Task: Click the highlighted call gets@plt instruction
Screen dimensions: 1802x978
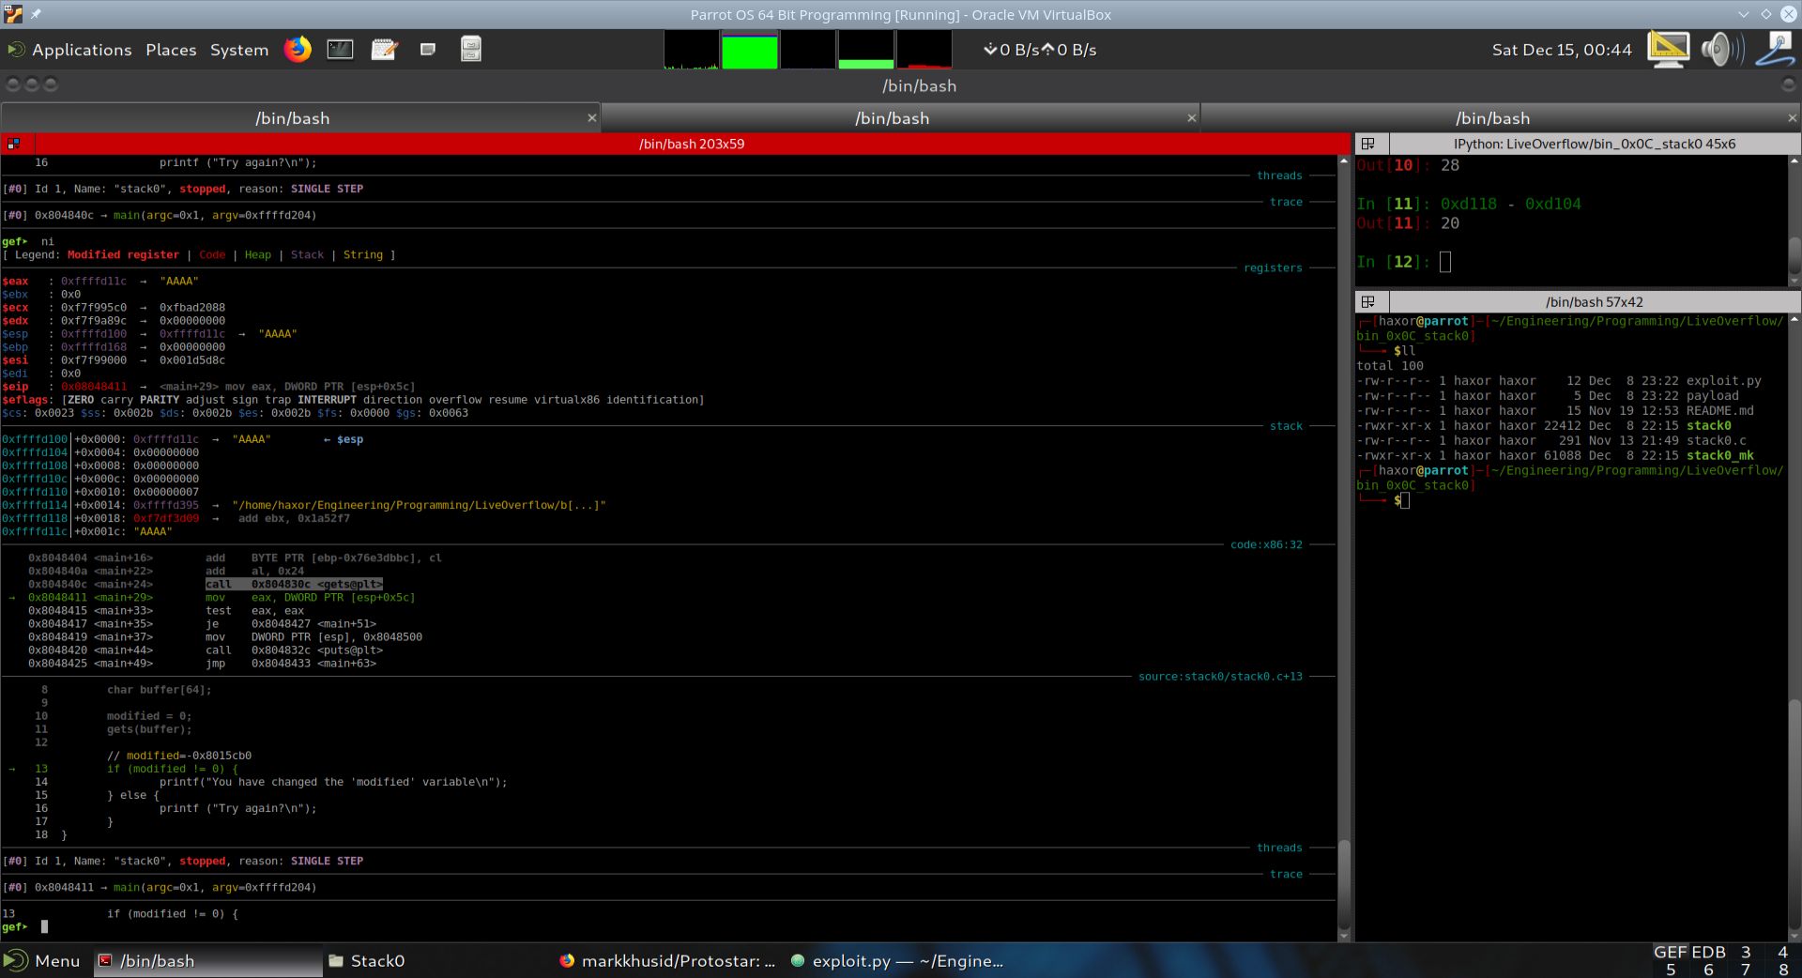Action: [x=294, y=584]
